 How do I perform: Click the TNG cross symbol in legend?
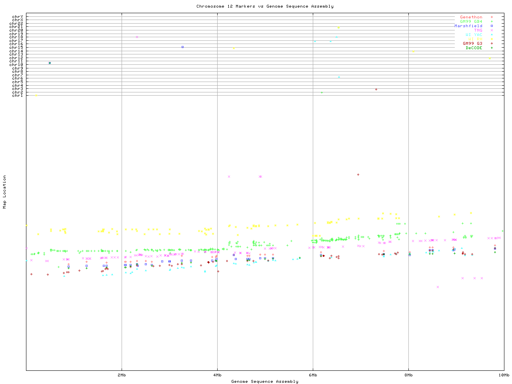coord(492,30)
